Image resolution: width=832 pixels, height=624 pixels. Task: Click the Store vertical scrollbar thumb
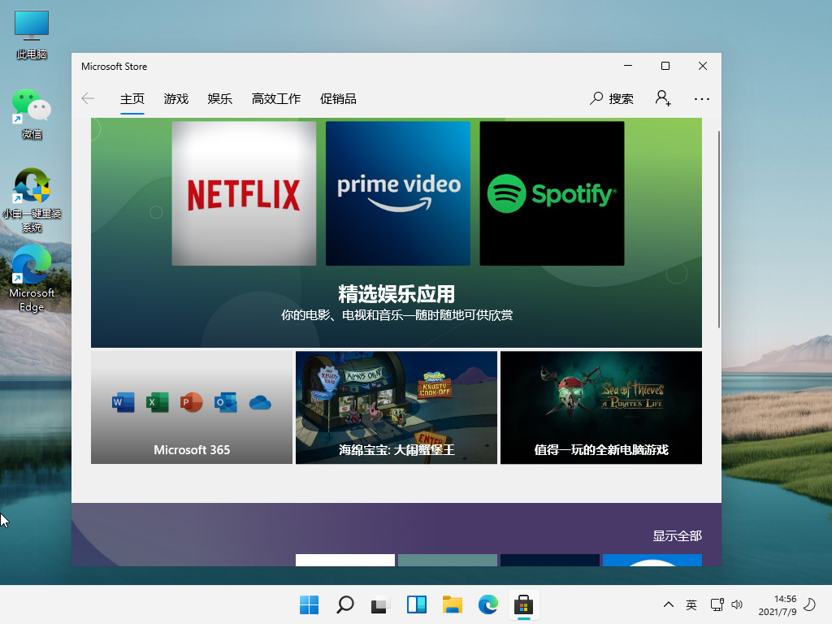pos(719,229)
